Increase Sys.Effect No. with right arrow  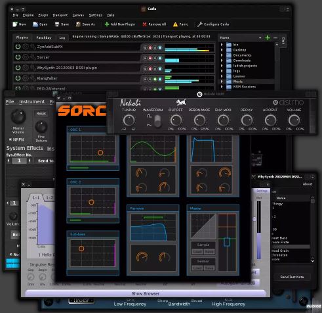tap(30, 160)
